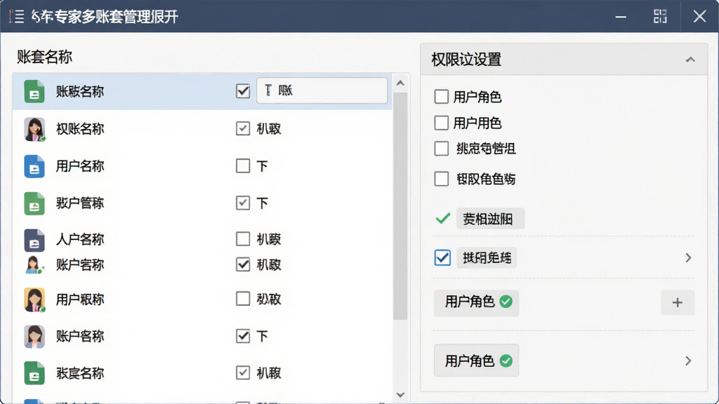Viewport: 719px width, 404px height.
Task: Click the green document icon beside 救户管称
Action: (x=34, y=203)
